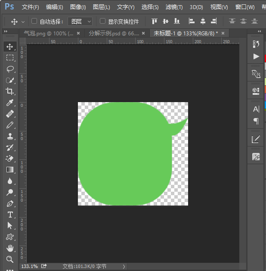Align top edges in options bar

click(x=155, y=21)
